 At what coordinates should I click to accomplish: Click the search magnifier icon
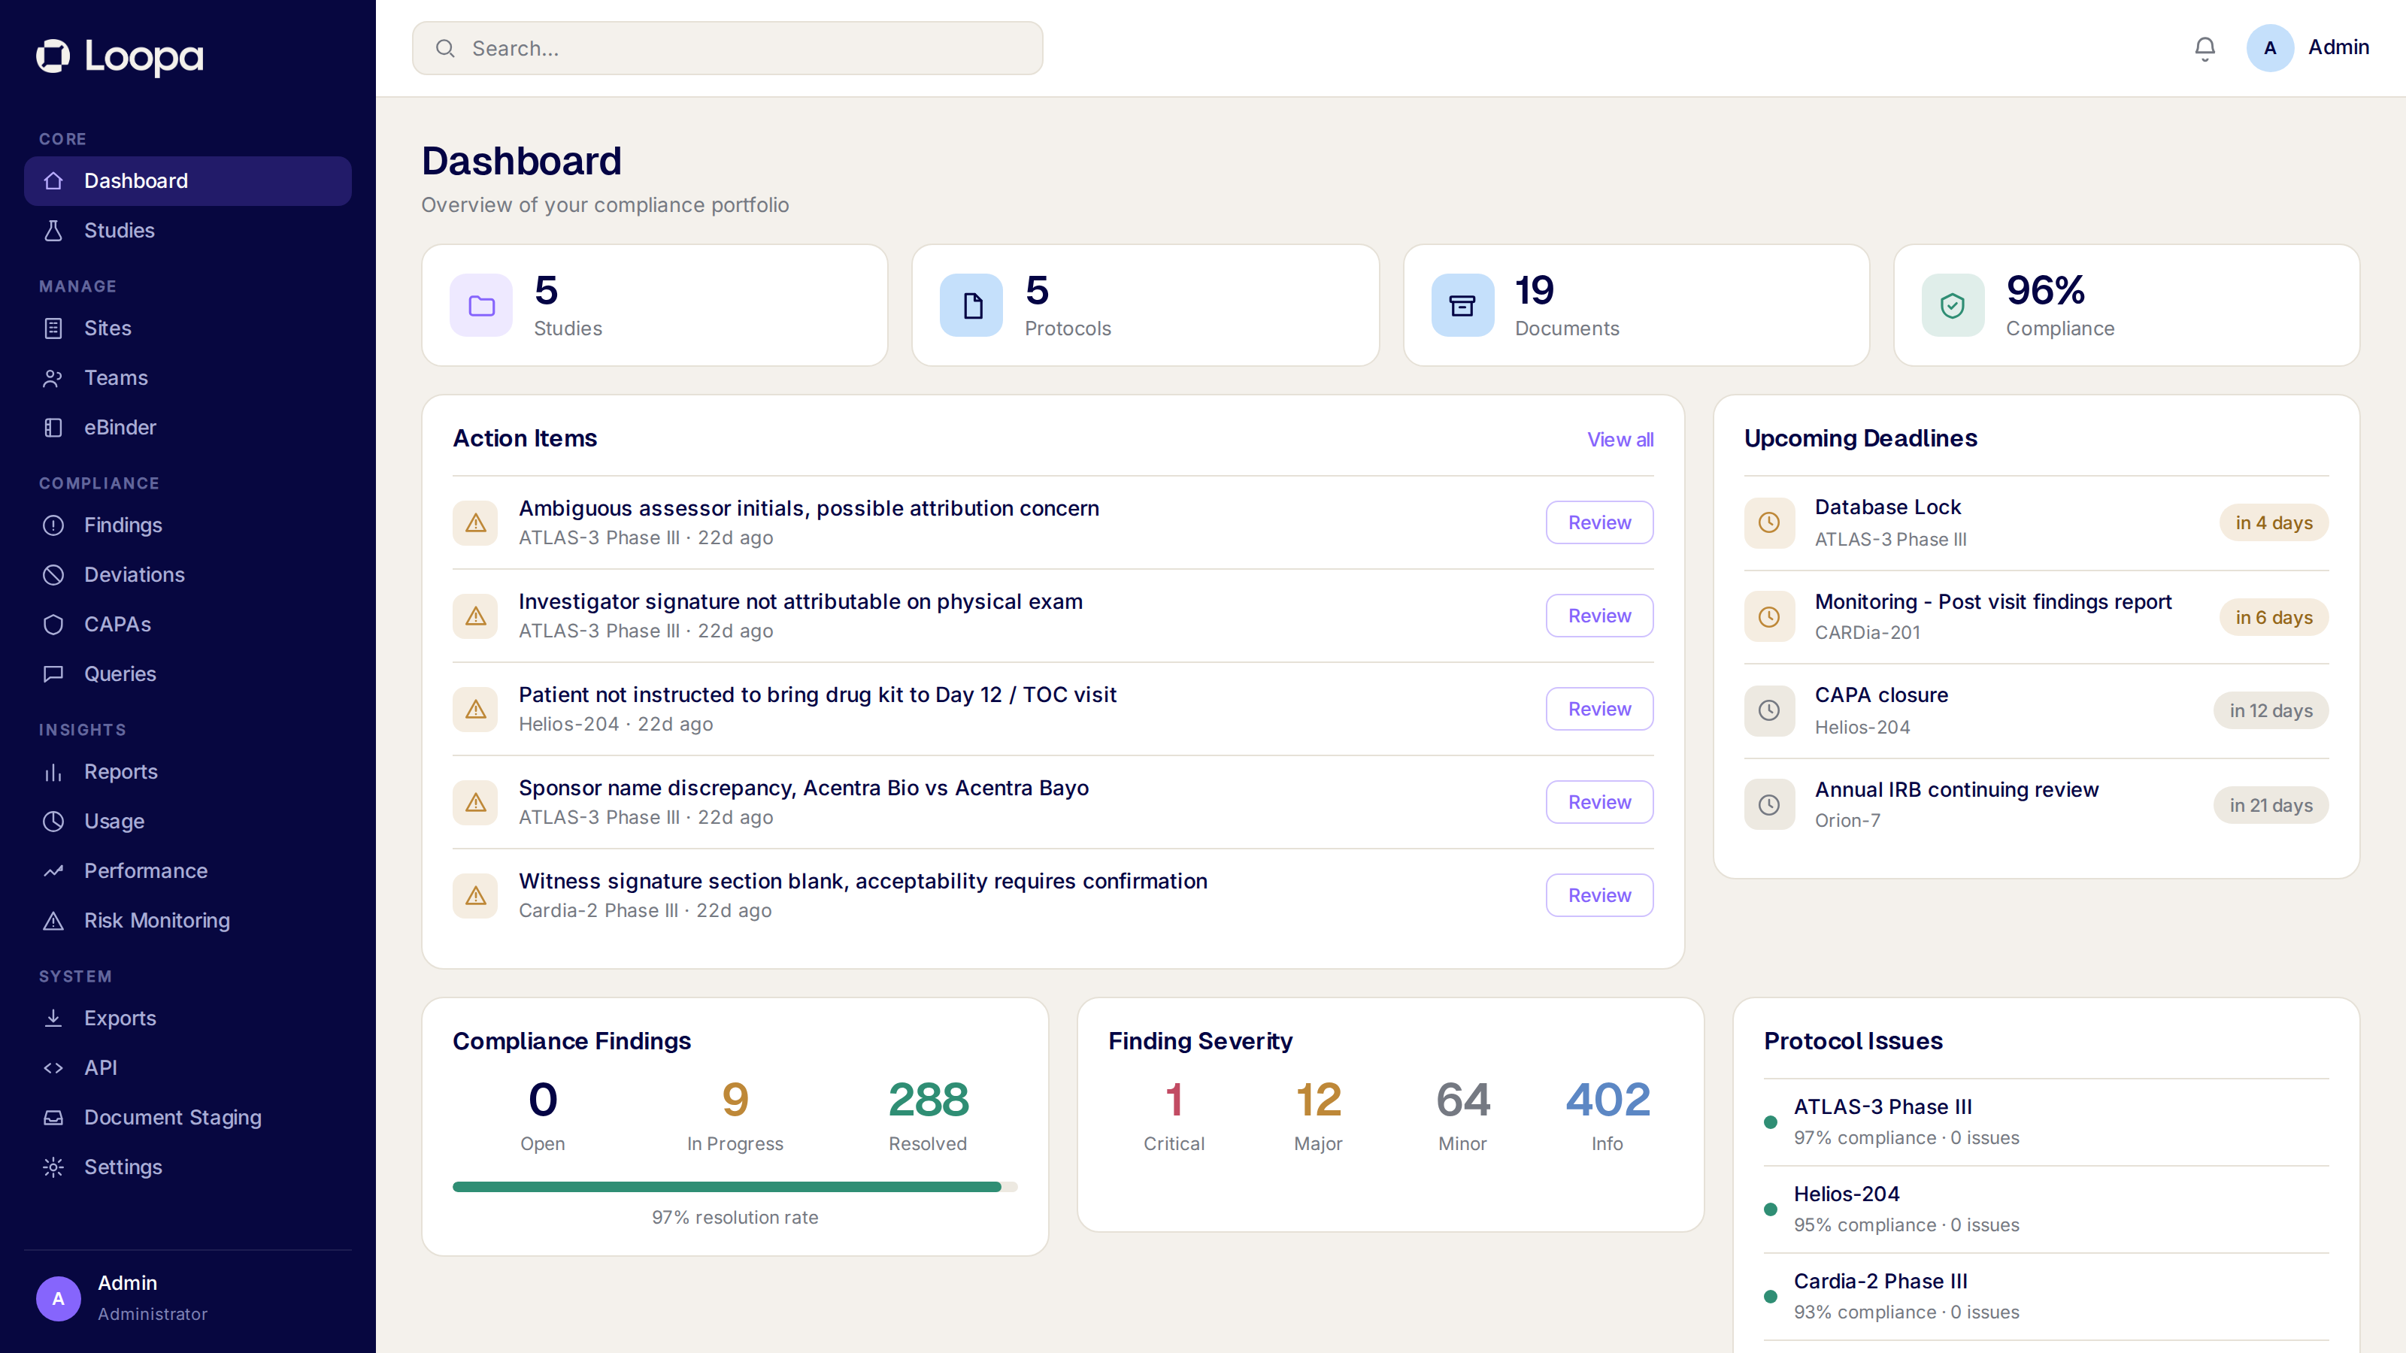446,49
